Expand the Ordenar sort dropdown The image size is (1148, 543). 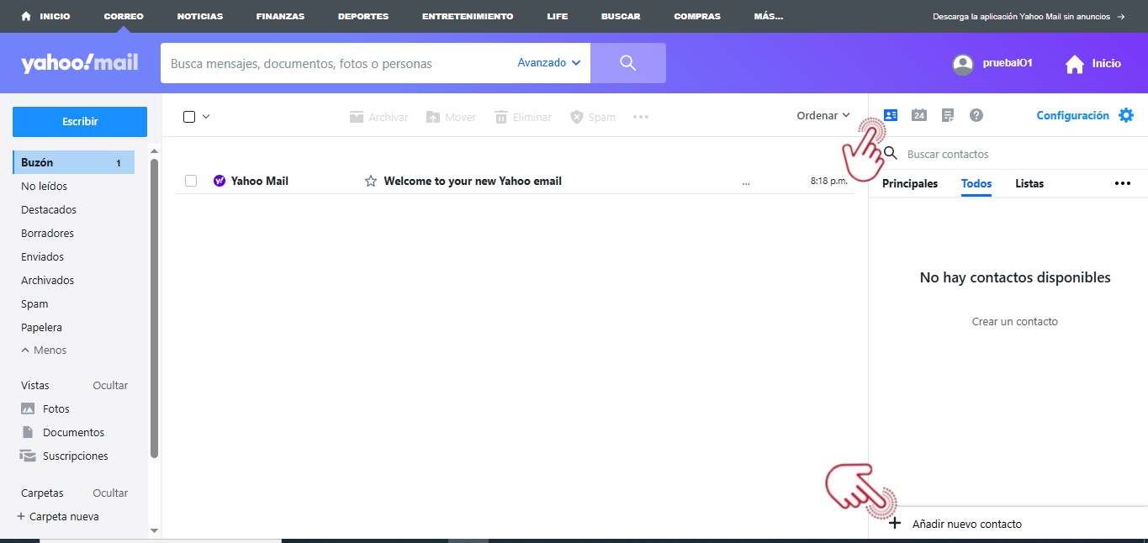(823, 116)
